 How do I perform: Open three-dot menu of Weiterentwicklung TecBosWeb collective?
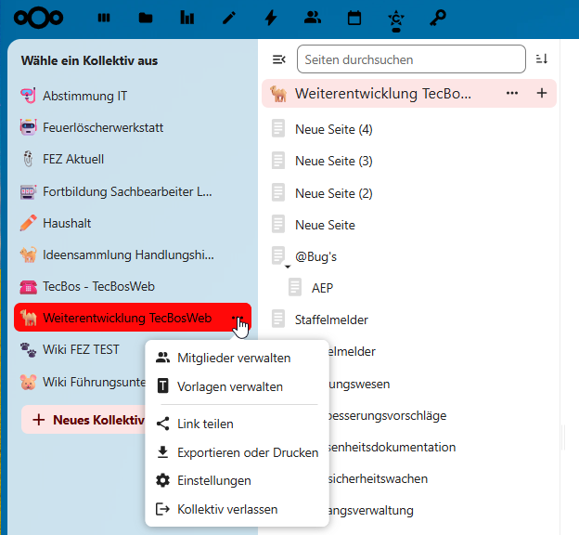point(238,318)
